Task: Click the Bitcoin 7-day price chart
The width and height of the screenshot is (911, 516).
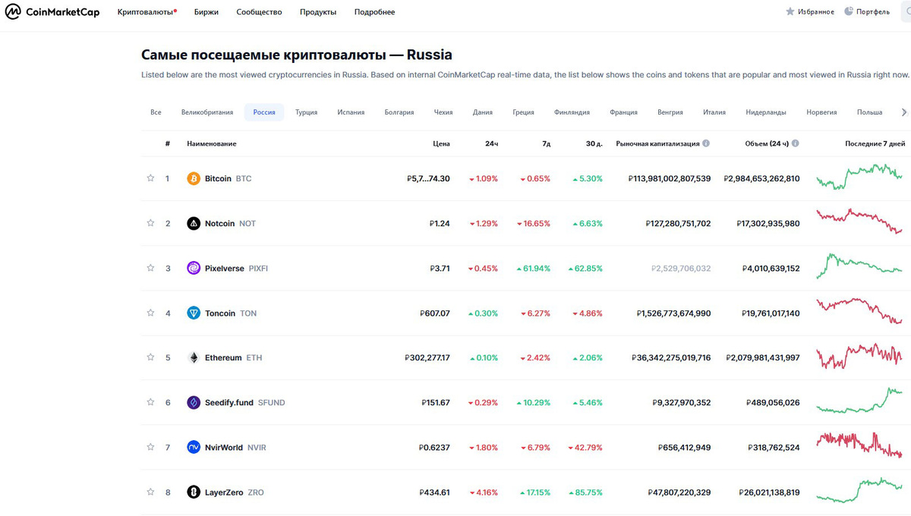Action: pos(859,178)
